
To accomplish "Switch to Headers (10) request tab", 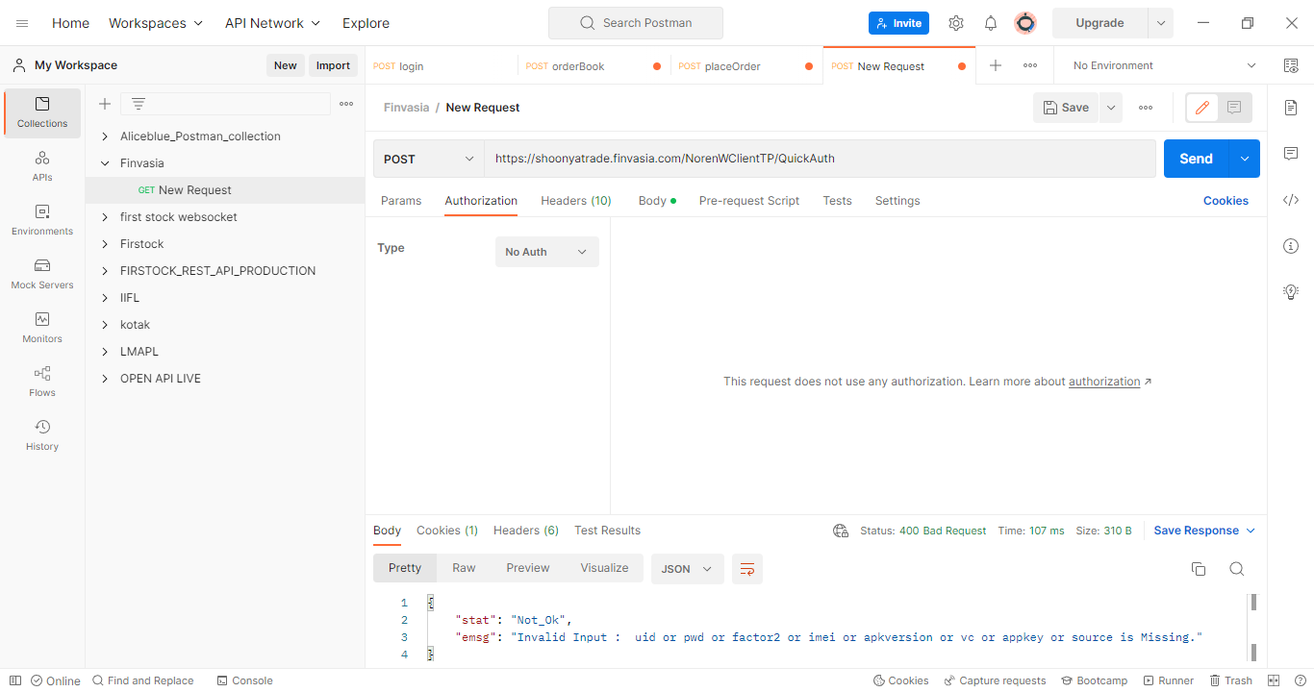I will [x=576, y=201].
